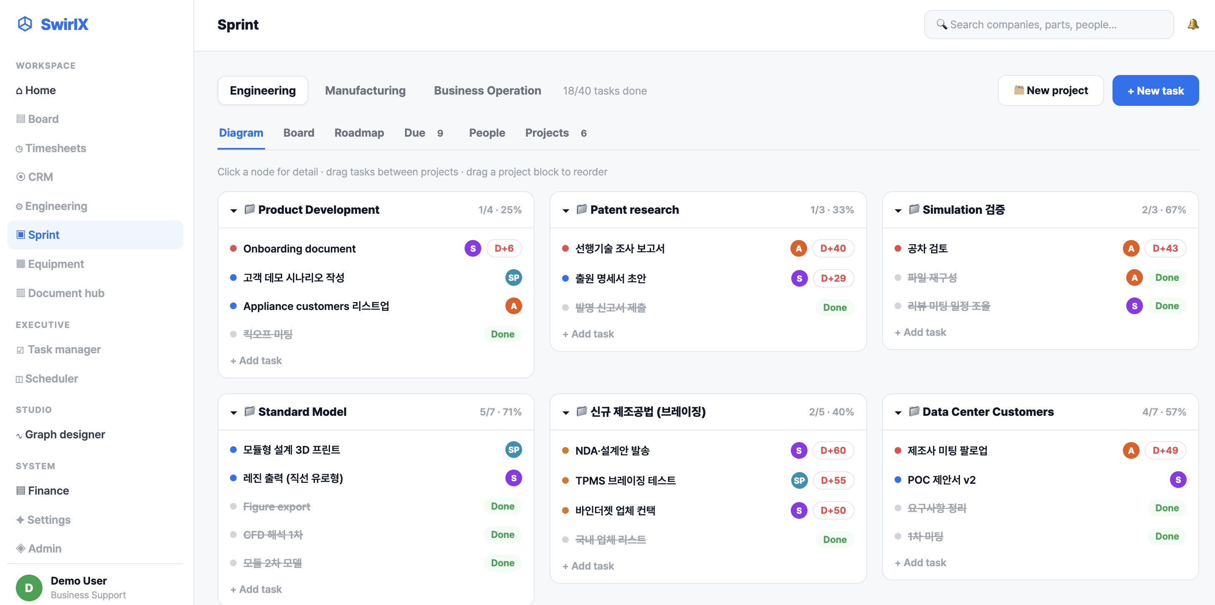
Task: Open Graph designer in sidebar
Action: pos(95,434)
